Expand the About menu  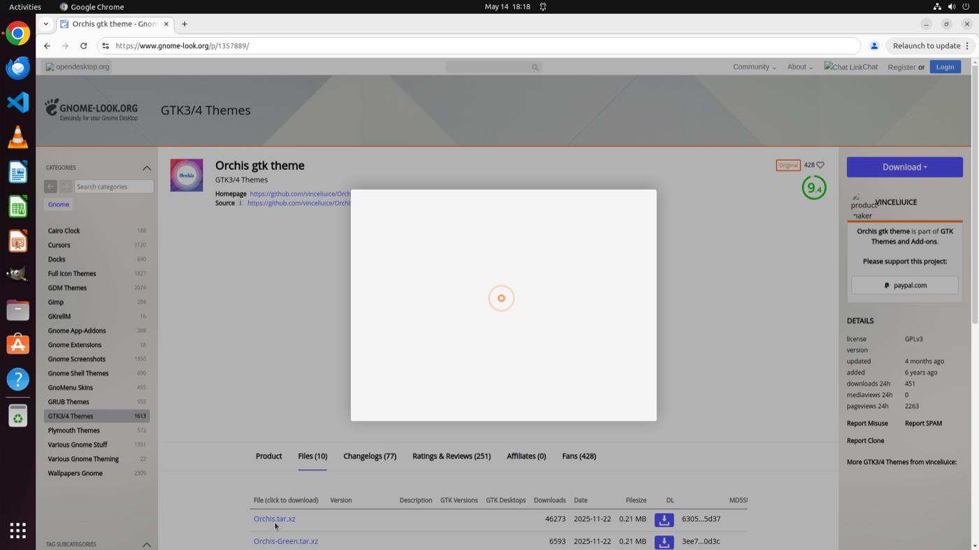[800, 67]
